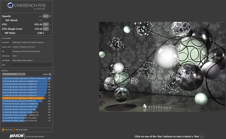226x139 pixels.
Task: Select the OS field showing Windows 8
Action: point(31,52)
